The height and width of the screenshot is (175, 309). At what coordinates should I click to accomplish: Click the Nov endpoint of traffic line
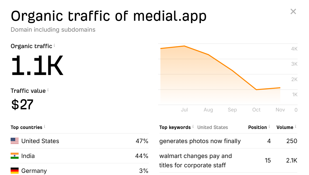[280, 87]
